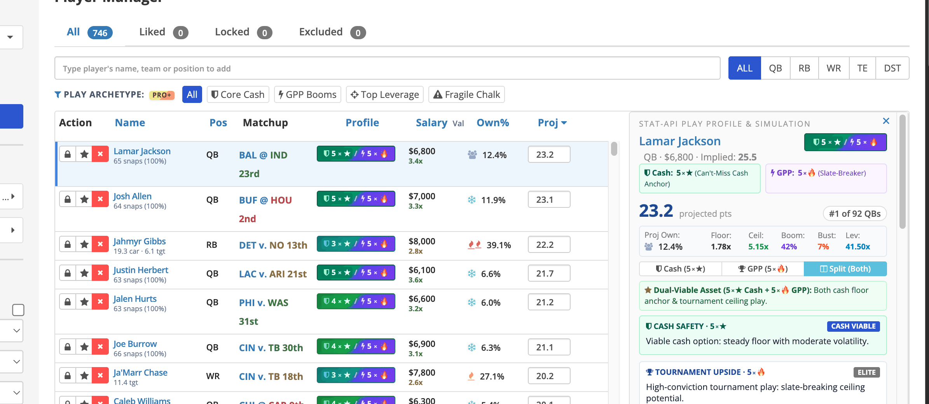Lock Josh Allen with the lock icon
The width and height of the screenshot is (929, 404).
tap(68, 199)
